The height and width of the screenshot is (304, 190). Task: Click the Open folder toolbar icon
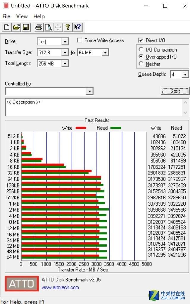coord(16,27)
